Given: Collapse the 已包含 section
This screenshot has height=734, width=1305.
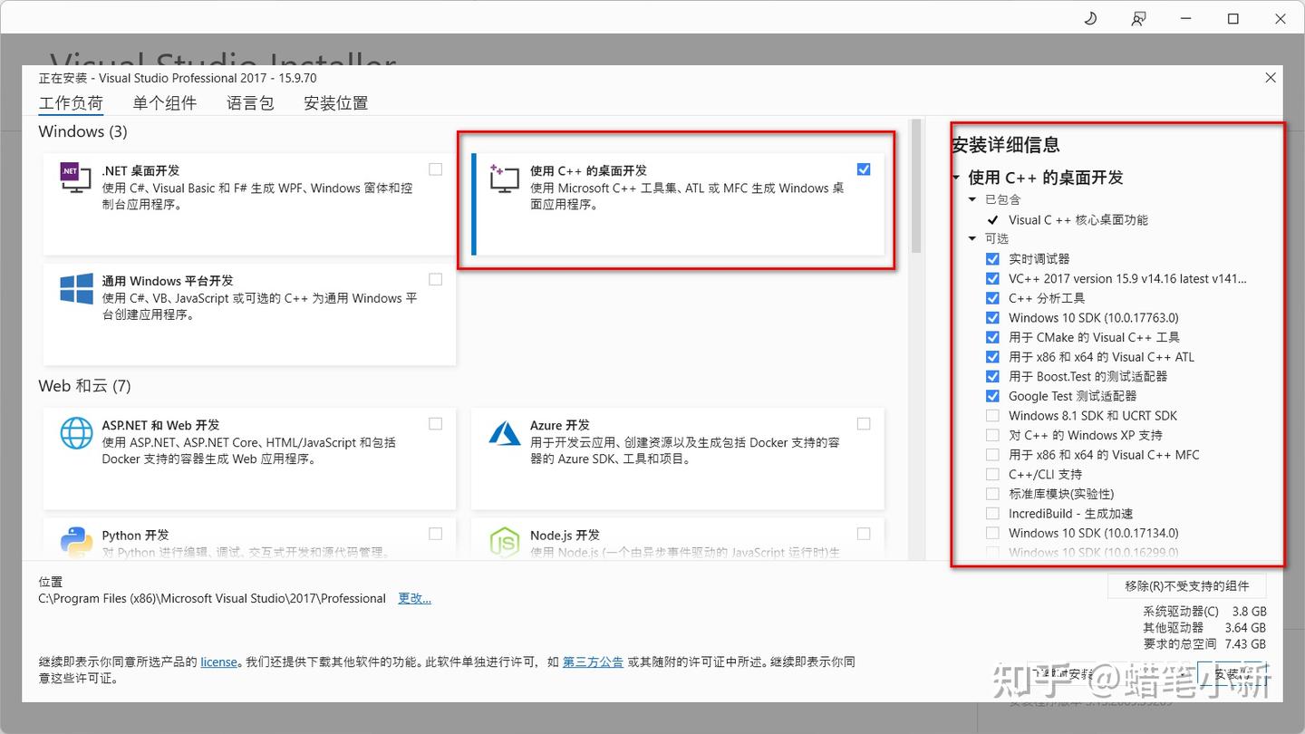Looking at the screenshot, I should pyautogui.click(x=971, y=199).
